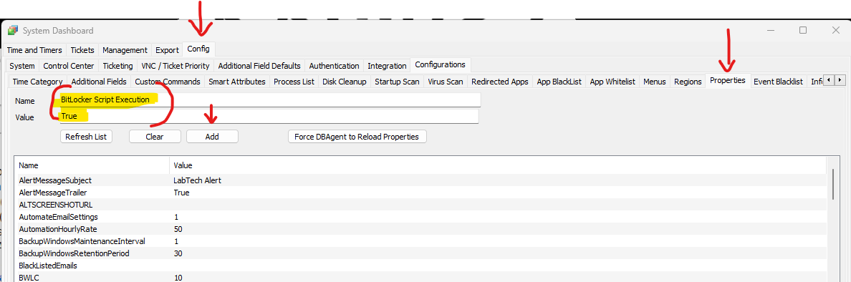Open the Process List tab
851x282 pixels.
click(294, 82)
